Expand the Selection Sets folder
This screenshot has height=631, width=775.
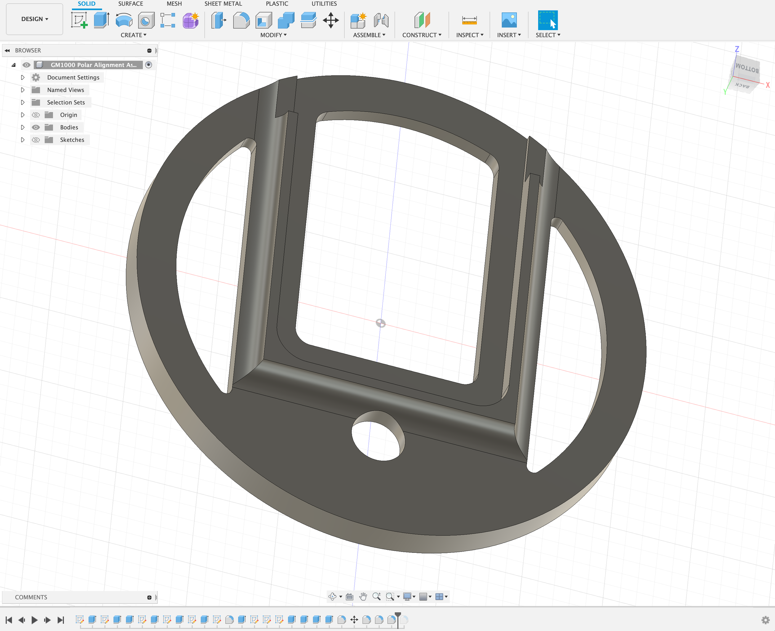click(x=23, y=102)
